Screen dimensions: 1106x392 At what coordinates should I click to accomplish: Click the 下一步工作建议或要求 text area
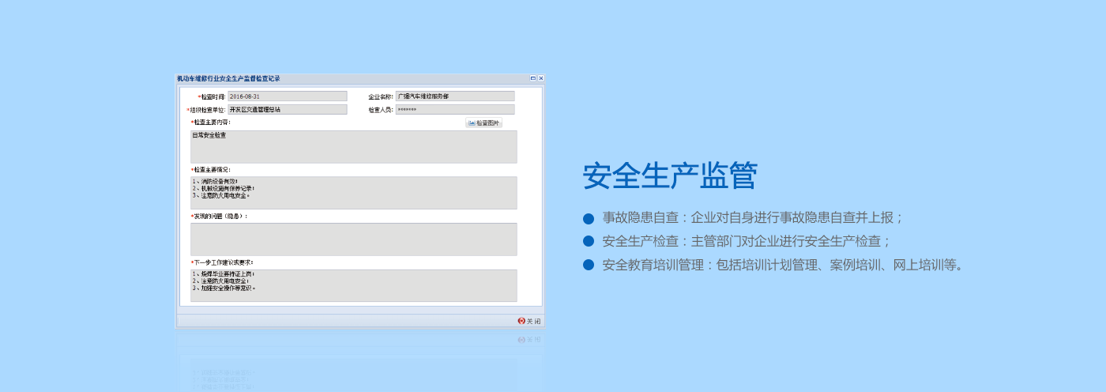(x=353, y=285)
